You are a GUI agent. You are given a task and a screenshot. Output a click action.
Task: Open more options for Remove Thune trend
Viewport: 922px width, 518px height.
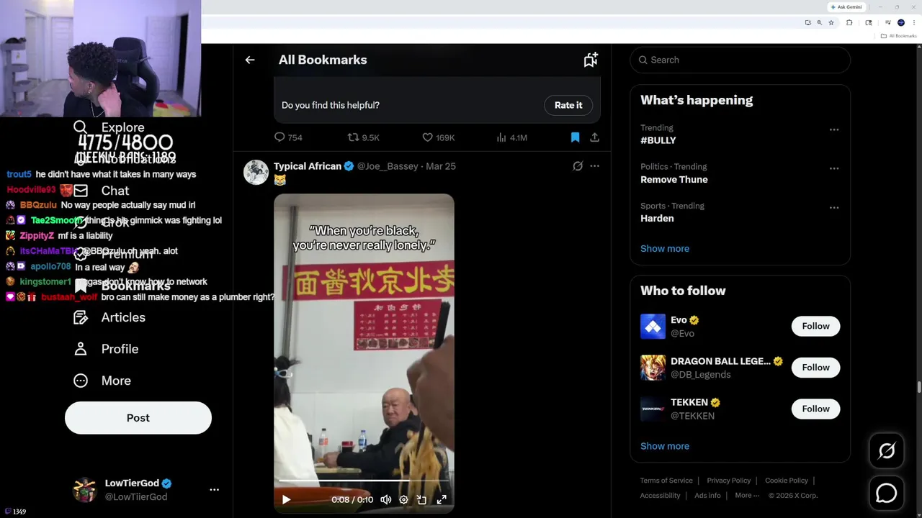click(834, 168)
